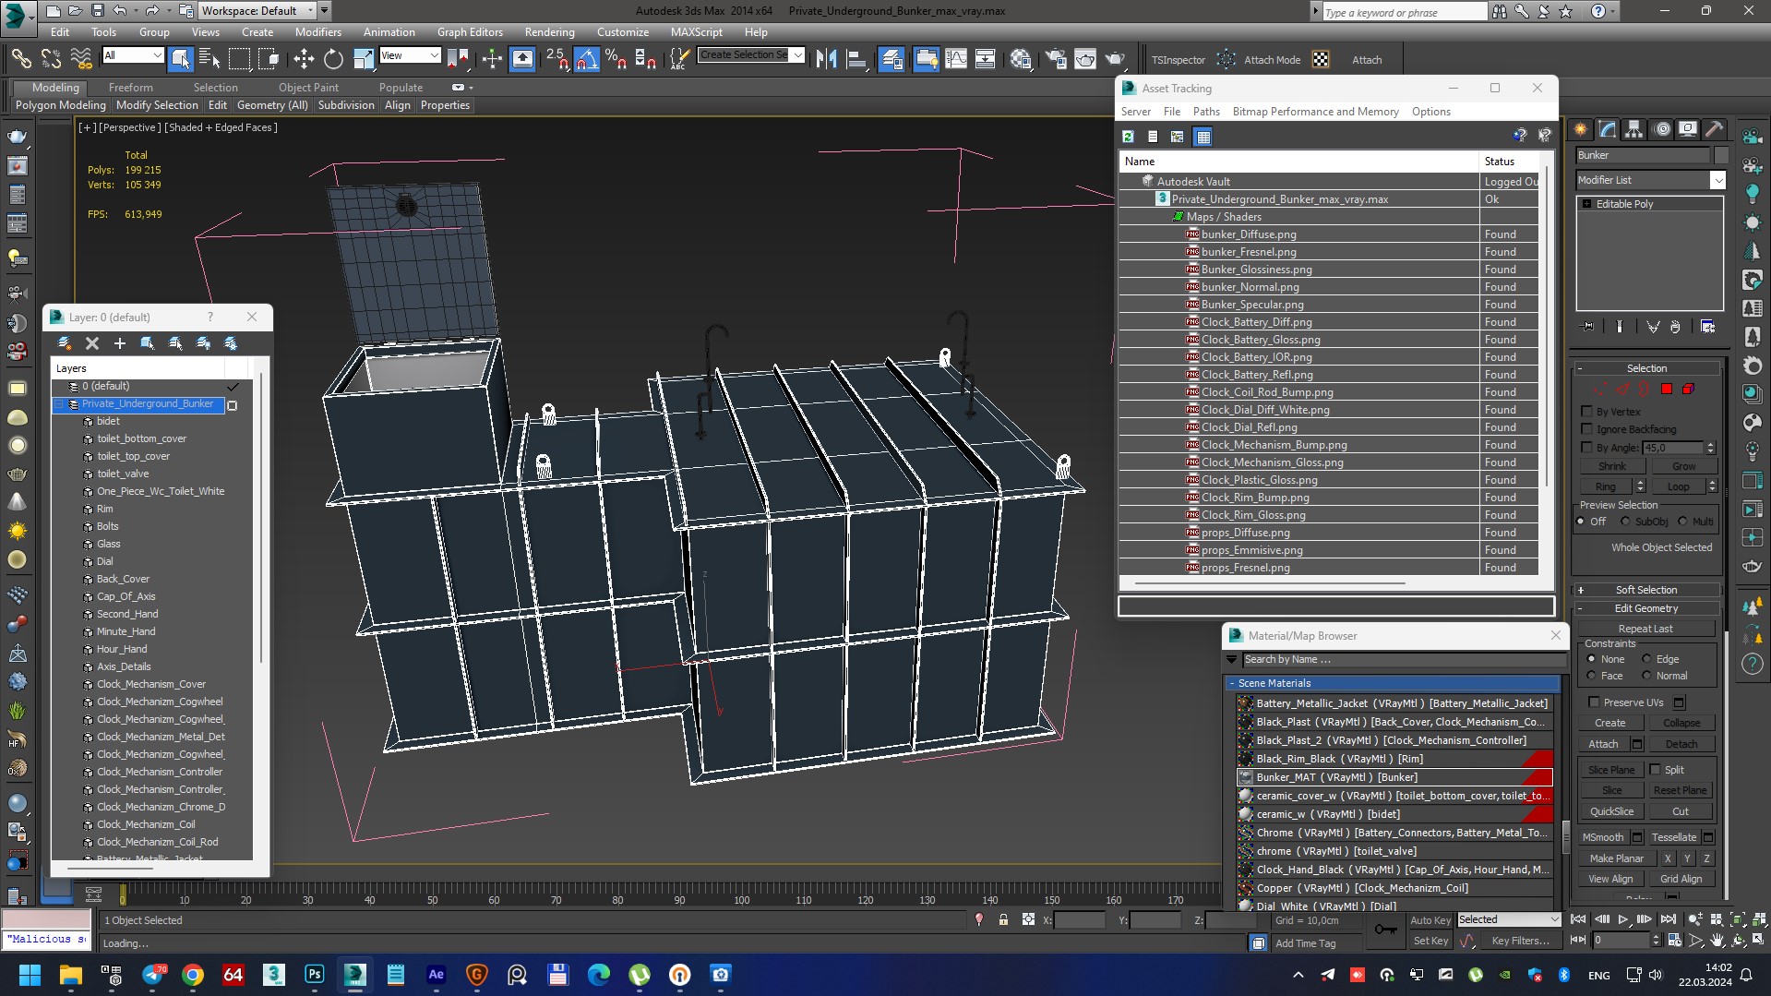
Task: Switch to Freeform ribbon tab
Action: point(130,88)
